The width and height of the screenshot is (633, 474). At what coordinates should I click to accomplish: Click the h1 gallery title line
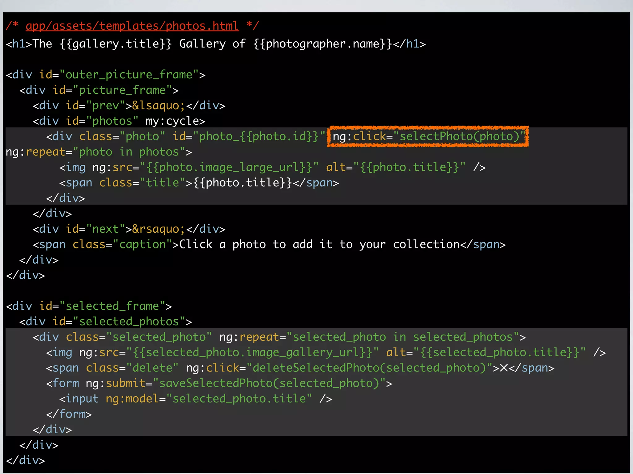coord(215,44)
